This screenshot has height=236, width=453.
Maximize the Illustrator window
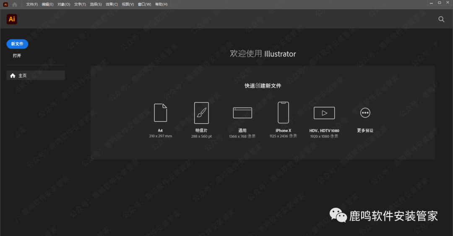440,3
